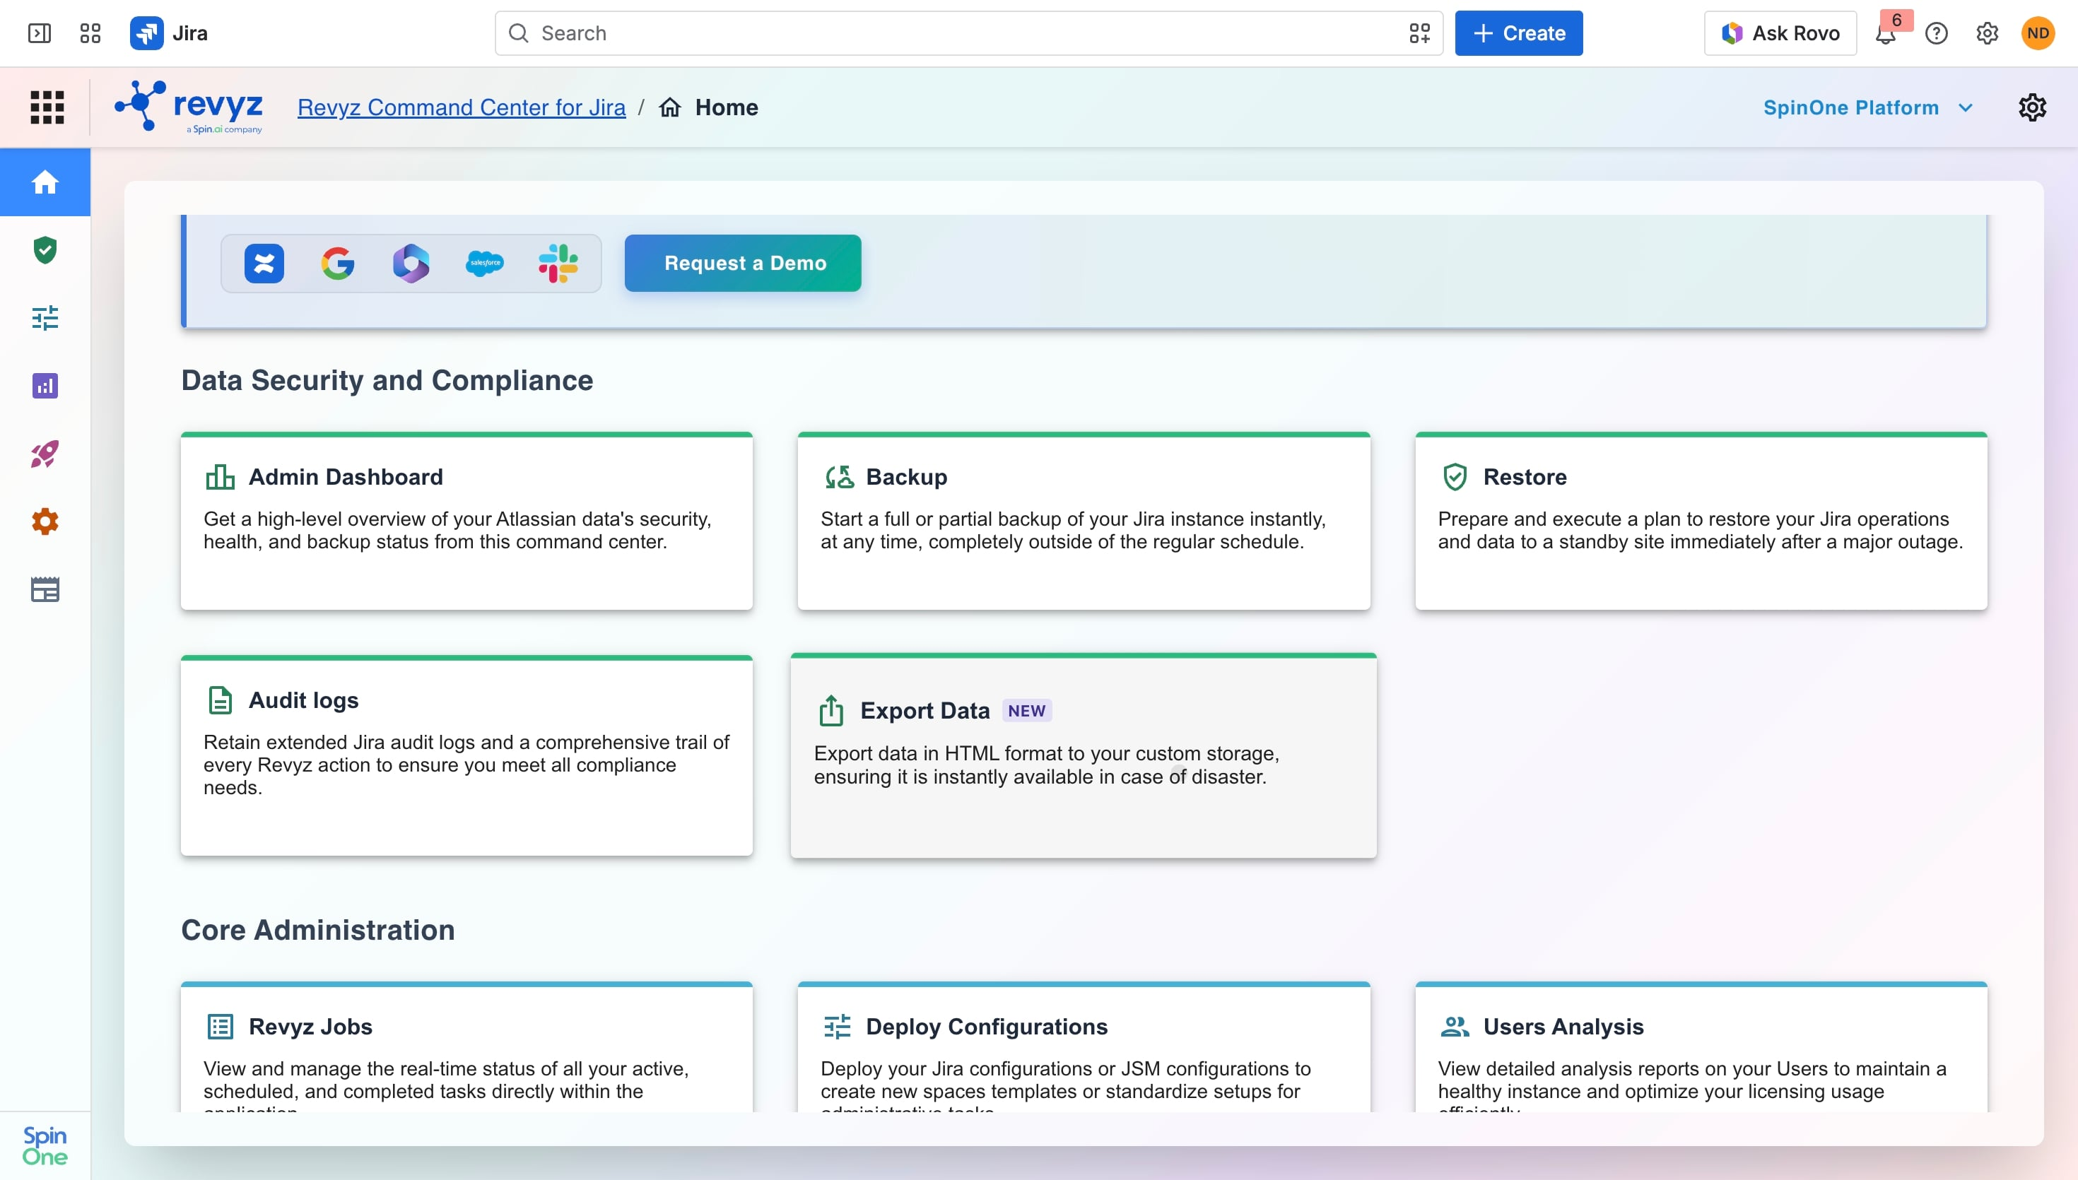This screenshot has width=2078, height=1180.
Task: Open the Jira help question-mark icon
Action: (1937, 33)
